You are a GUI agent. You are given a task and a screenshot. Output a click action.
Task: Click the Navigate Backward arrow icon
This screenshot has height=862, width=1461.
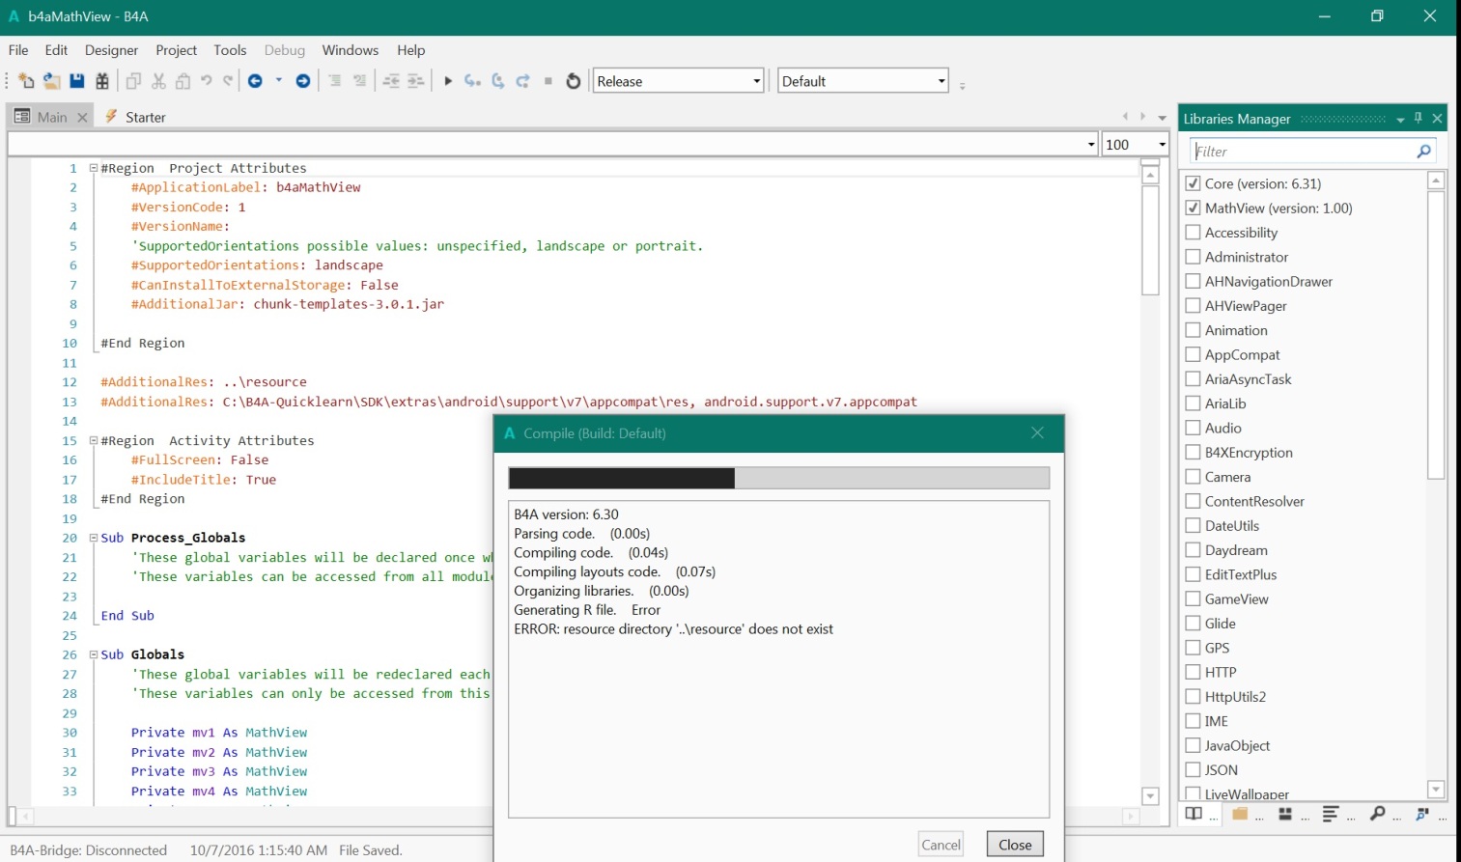tap(255, 81)
